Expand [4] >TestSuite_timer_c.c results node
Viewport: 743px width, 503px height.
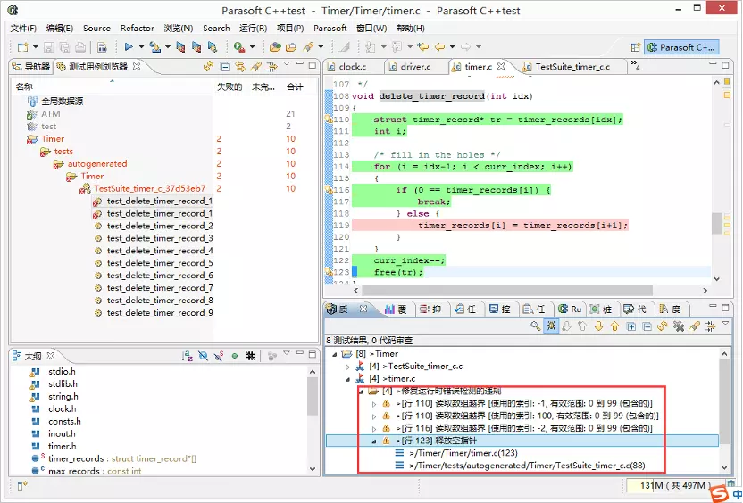pos(347,367)
